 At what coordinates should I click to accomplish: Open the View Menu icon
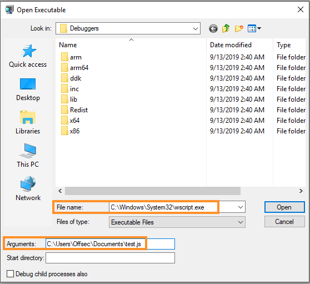[x=254, y=28]
